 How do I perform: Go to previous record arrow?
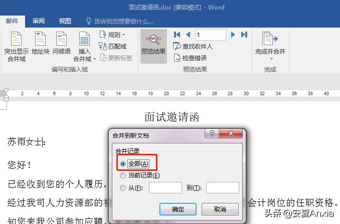188,35
